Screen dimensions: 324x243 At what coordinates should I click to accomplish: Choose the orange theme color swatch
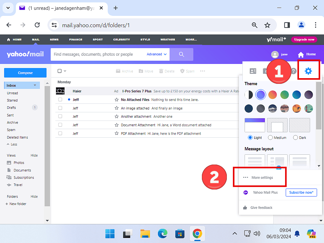[x=272, y=95]
